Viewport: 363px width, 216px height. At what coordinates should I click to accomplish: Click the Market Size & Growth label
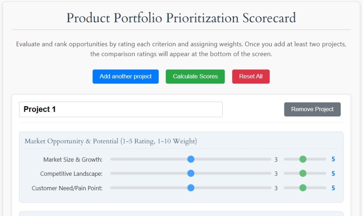pos(73,160)
